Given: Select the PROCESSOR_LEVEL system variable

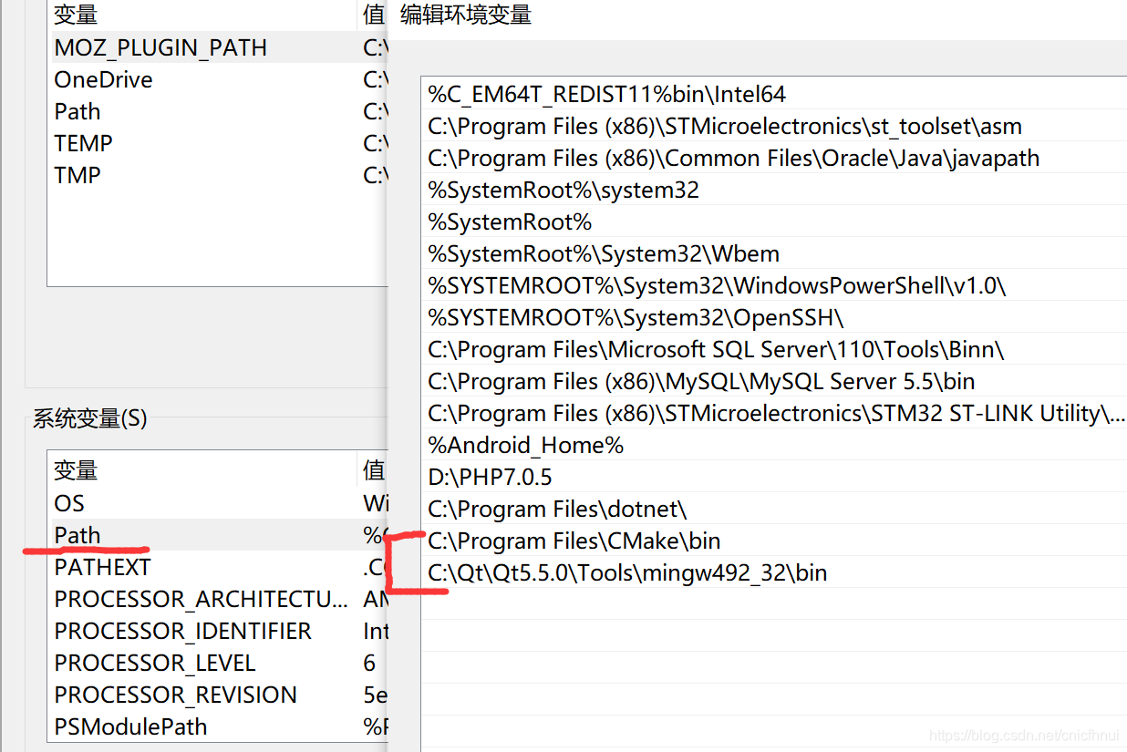Looking at the screenshot, I should [x=219, y=663].
